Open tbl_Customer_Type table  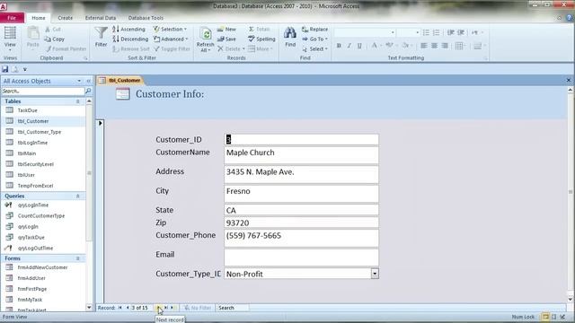click(40, 132)
